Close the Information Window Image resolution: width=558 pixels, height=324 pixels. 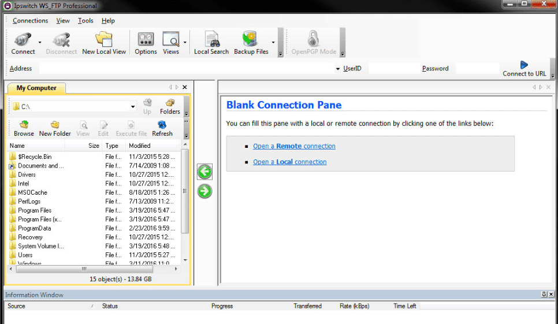(x=551, y=294)
